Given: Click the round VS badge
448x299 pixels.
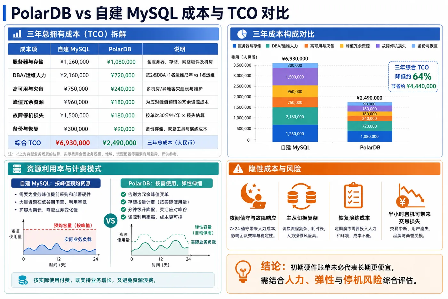Looking at the screenshot, I should click(110, 221).
